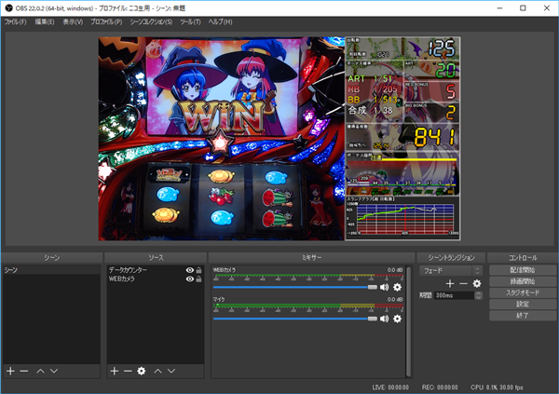Click the シーントランジション panel header
Screen dimensions: 559x394
(x=451, y=257)
